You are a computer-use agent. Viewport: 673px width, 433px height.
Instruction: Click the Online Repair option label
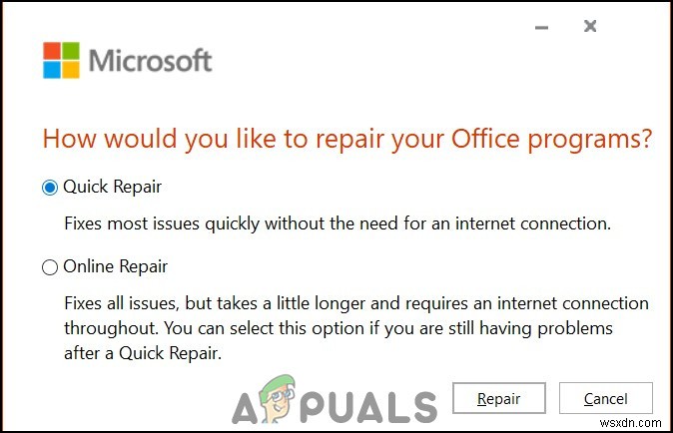116,267
